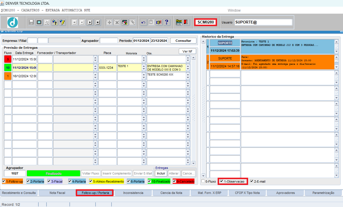343x207 pixels.
Task: Toggle the 6-Portaria checkbox
Action: pyautogui.click(x=128, y=181)
